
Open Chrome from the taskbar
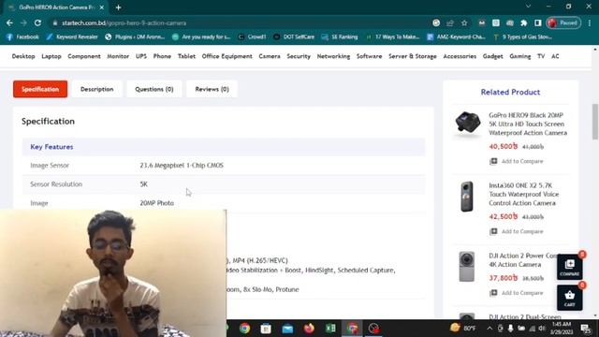pos(245,329)
